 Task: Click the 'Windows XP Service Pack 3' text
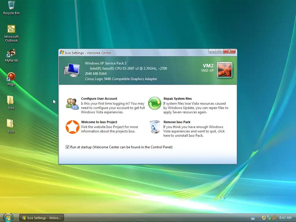point(106,63)
